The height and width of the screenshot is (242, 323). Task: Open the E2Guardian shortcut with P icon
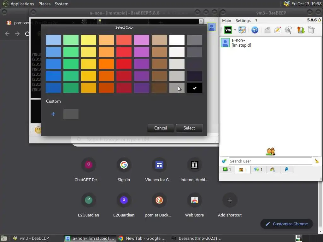pos(88,205)
